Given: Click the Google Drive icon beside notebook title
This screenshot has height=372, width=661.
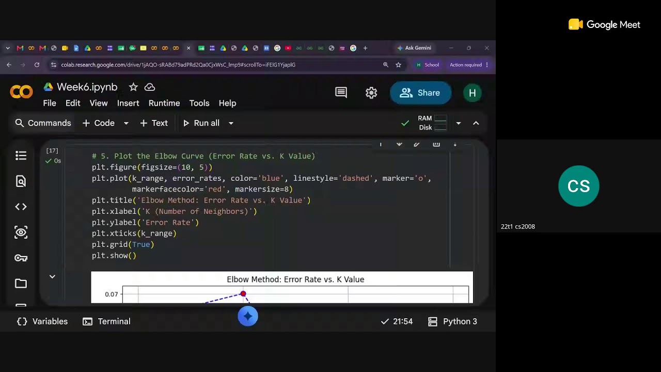Looking at the screenshot, I should 48,87.
